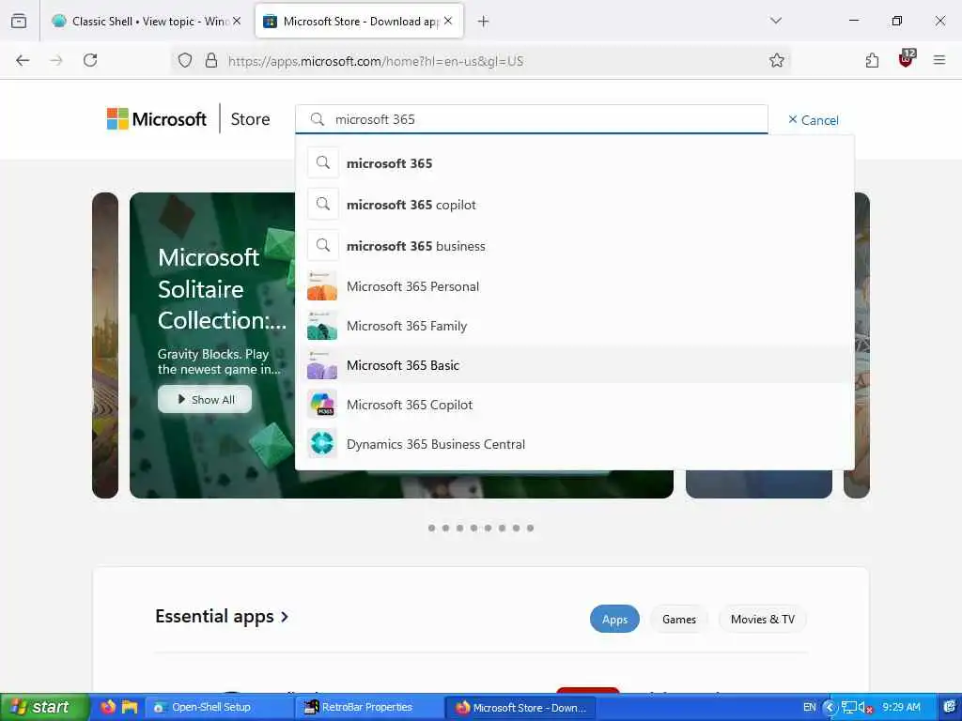Screen dimensions: 962x721
Task: Switch to RetroBar Properties taskbar window
Action: point(369,707)
